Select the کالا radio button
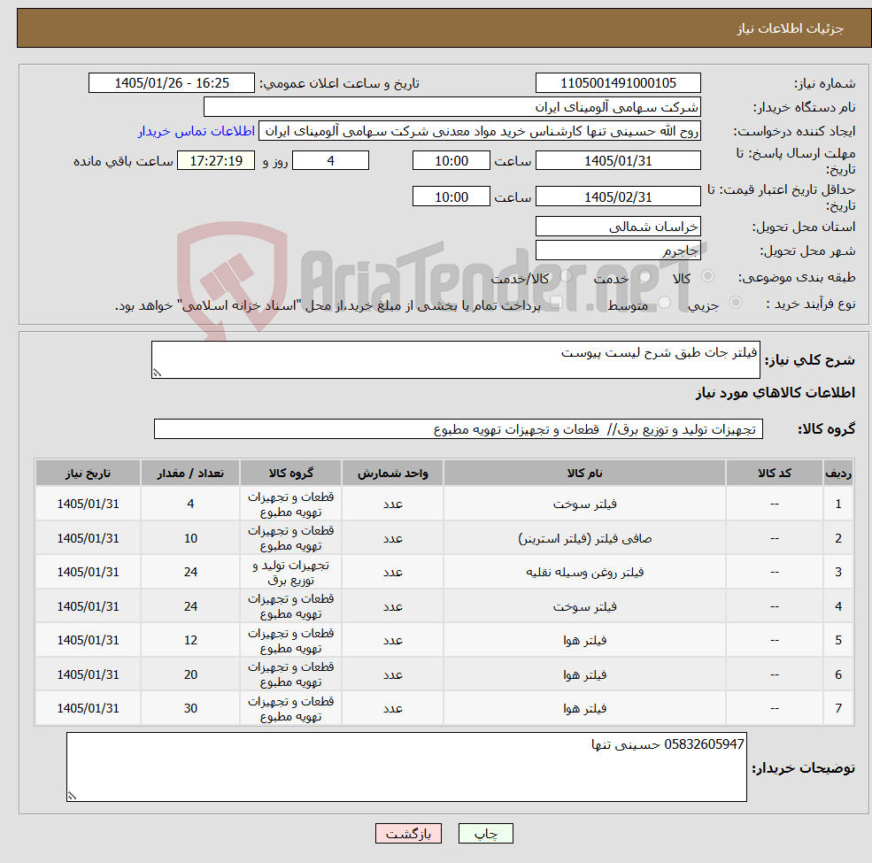 point(708,276)
